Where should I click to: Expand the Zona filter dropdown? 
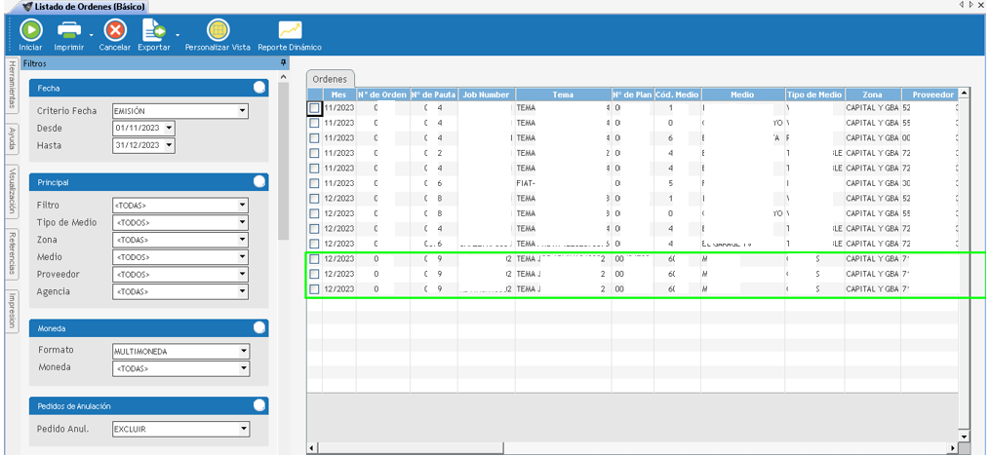(243, 241)
